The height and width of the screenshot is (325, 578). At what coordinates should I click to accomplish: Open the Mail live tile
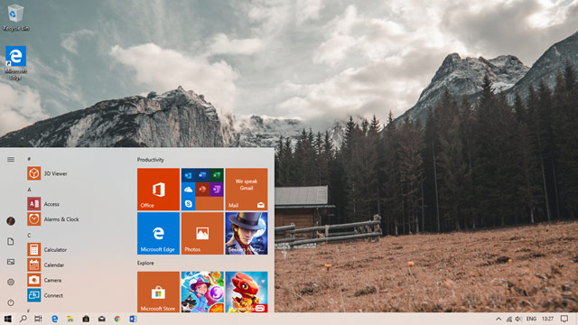[x=247, y=190]
